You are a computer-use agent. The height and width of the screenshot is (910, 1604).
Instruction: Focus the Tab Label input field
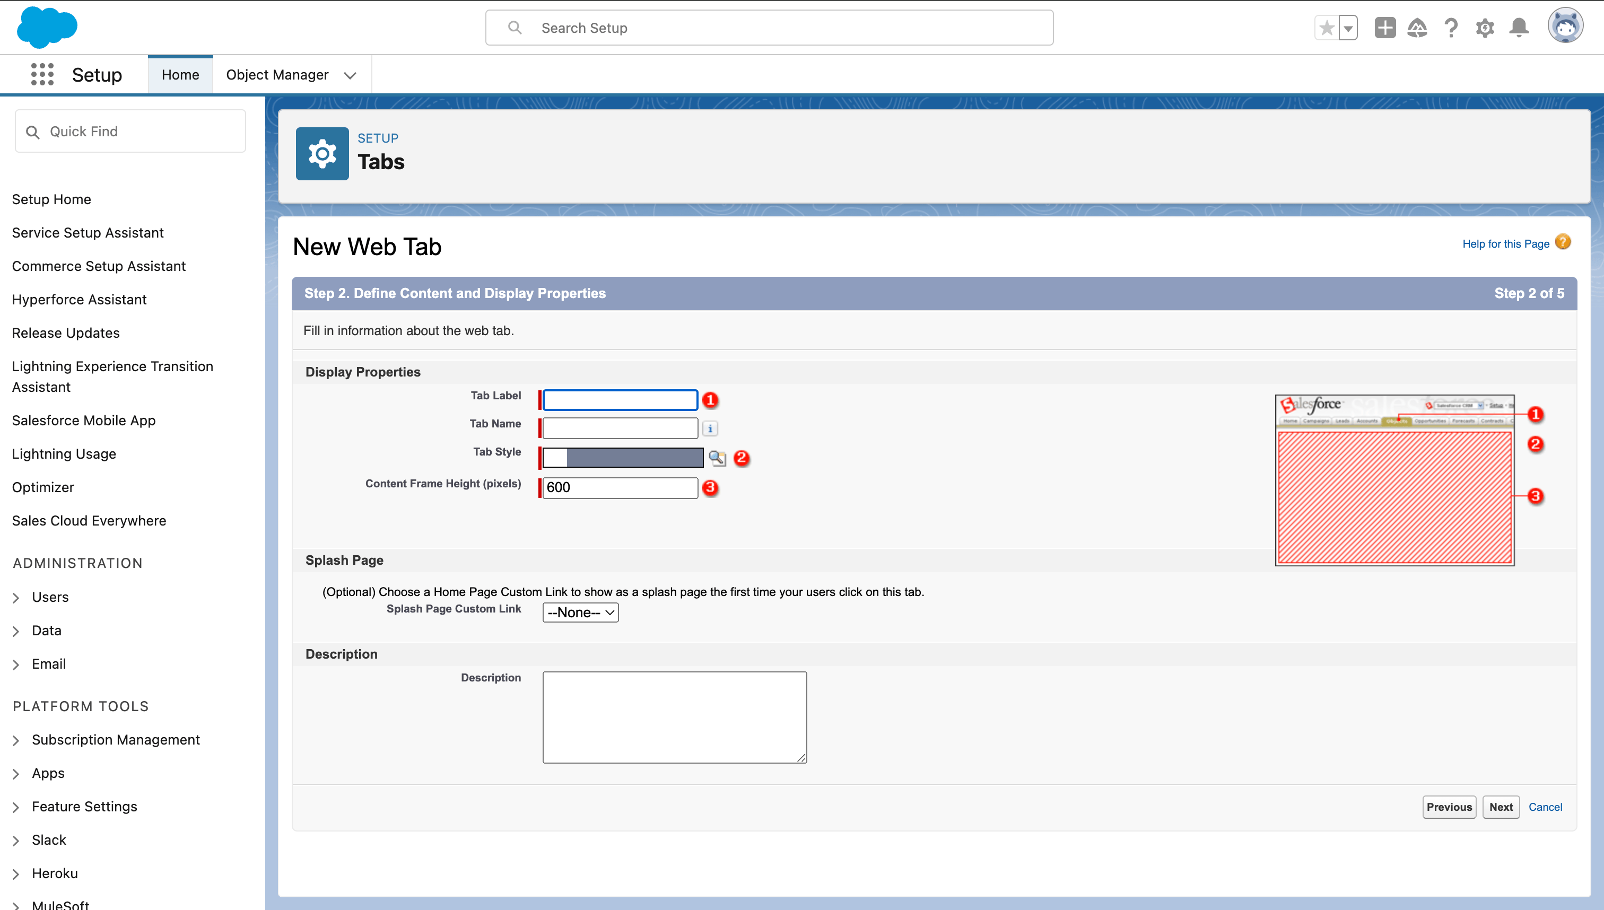click(620, 400)
